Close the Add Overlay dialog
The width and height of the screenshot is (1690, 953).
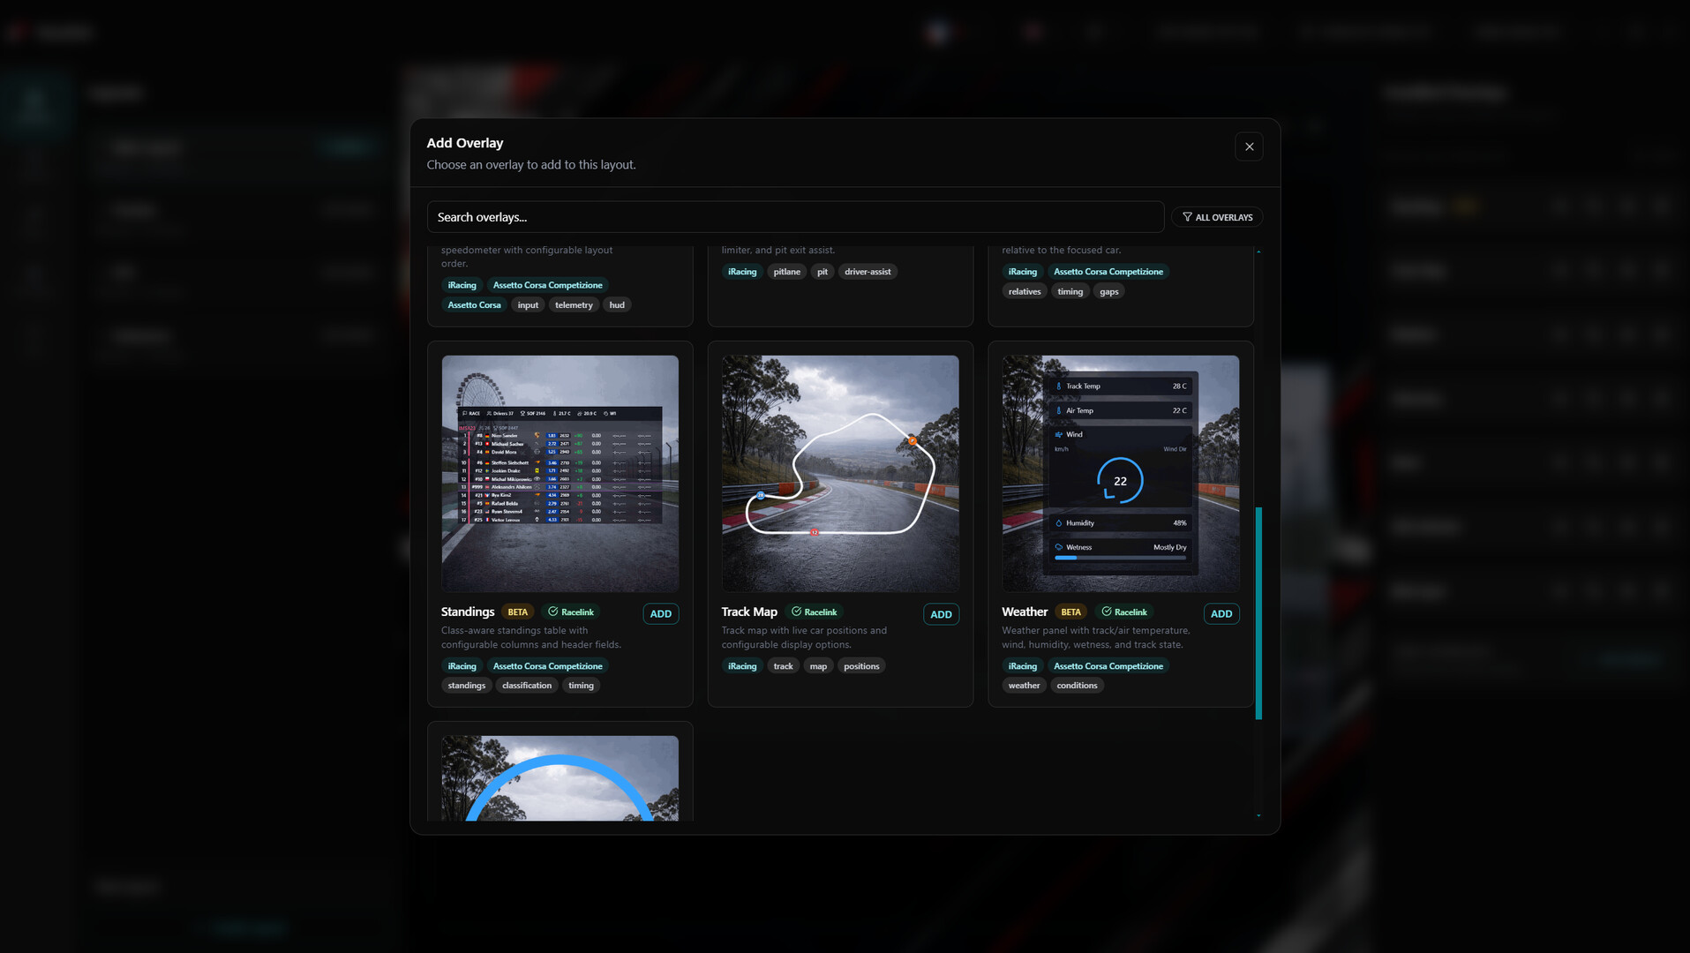click(1249, 146)
